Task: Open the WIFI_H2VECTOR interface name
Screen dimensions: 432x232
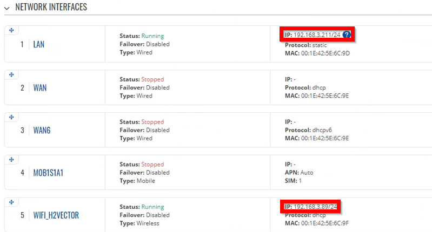Action: pyautogui.click(x=56, y=215)
